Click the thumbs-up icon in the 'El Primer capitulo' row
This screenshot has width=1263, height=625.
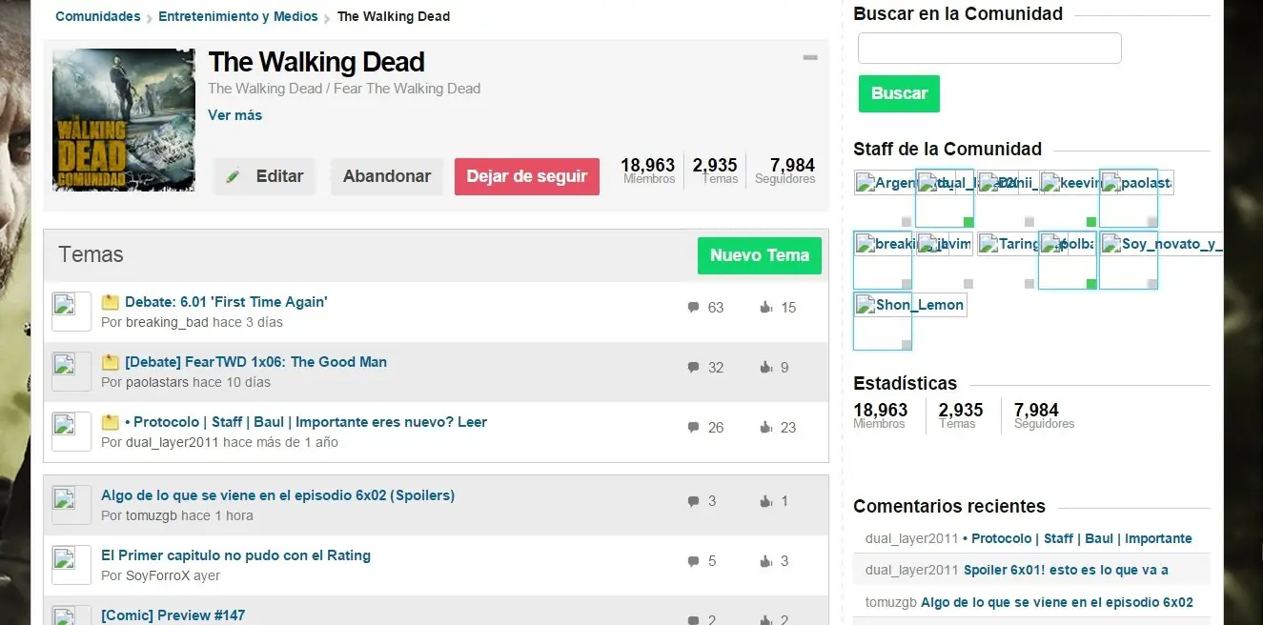(765, 561)
